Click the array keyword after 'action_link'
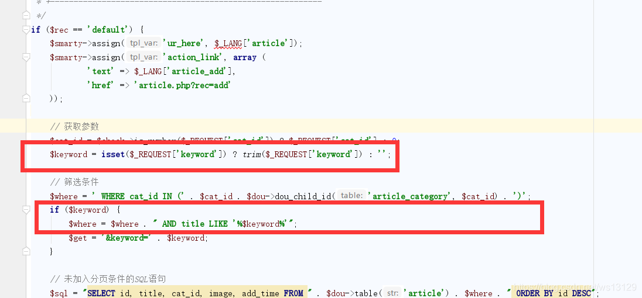The image size is (642, 298). tap(245, 57)
